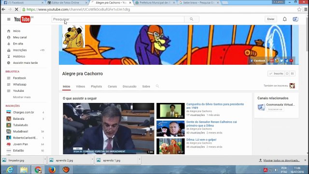Open Dente do Senador Renan Calheiros link
The width and height of the screenshot is (309, 174).
[x=211, y=124]
